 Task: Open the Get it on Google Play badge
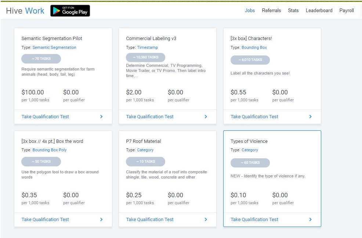point(70,11)
